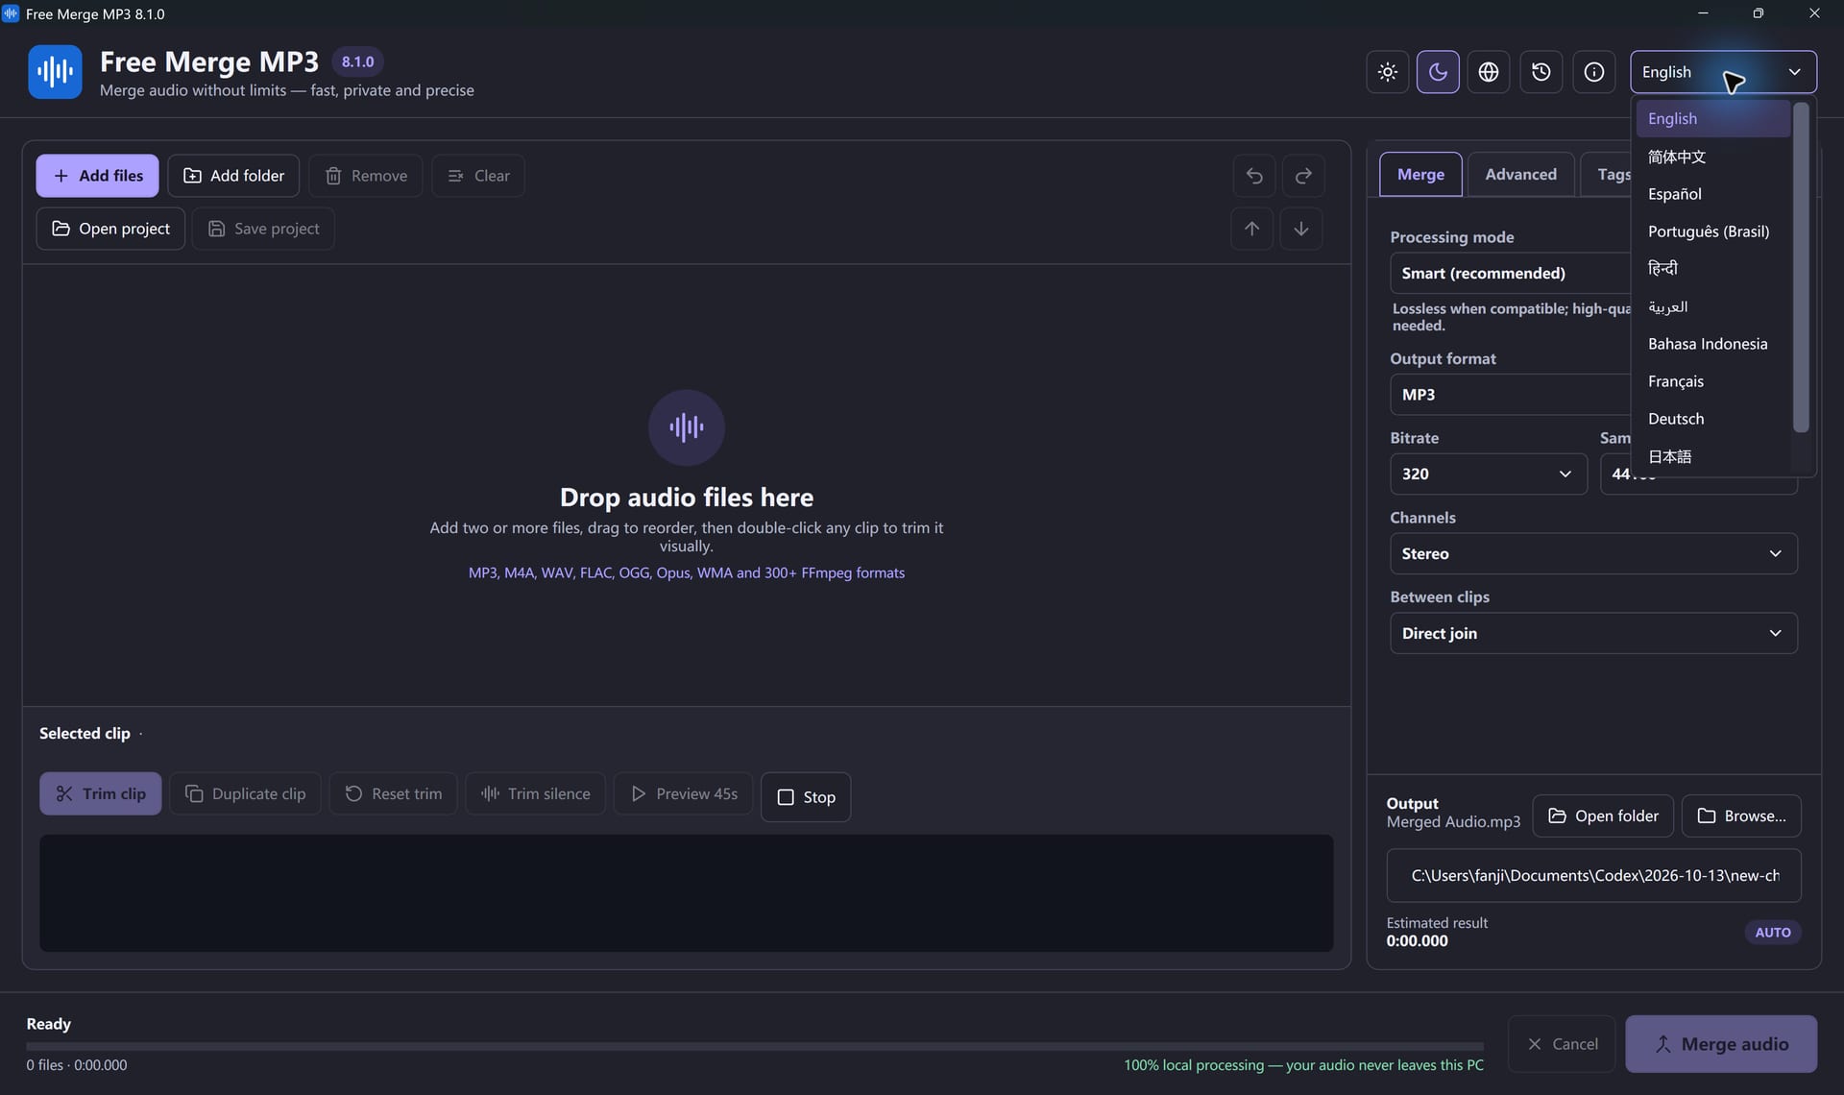Click the undo arrow icon

click(1254, 176)
